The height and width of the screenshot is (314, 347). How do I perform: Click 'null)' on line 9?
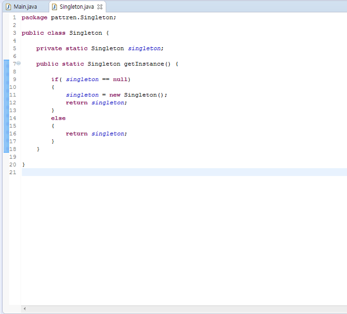(x=122, y=80)
